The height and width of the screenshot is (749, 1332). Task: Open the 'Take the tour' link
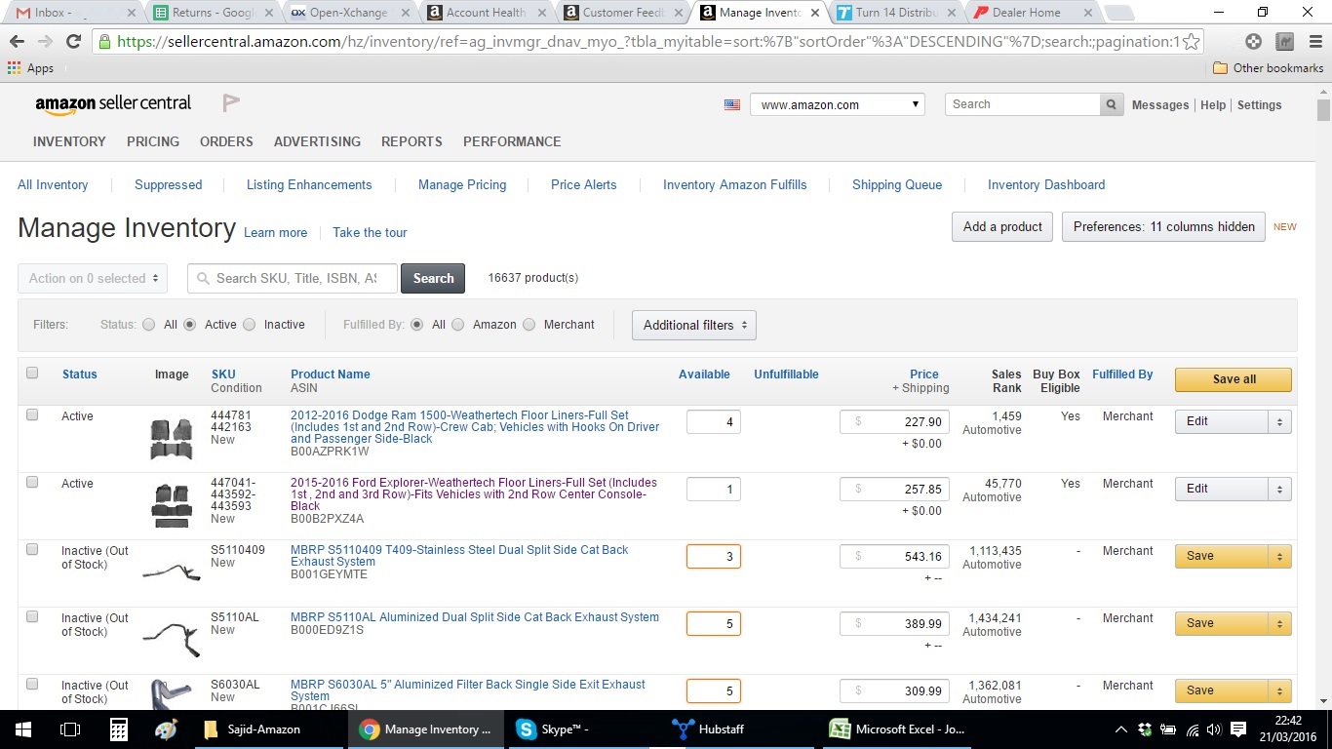(x=370, y=232)
